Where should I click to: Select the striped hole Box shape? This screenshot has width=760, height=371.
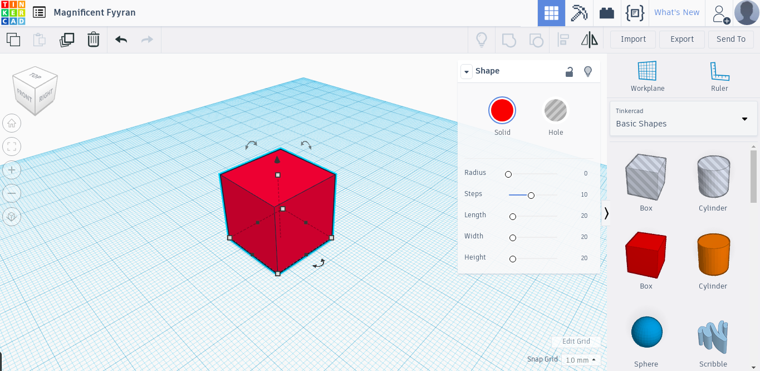646,177
